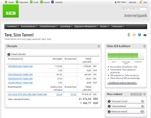This screenshot has height=118, width=151.
Task: Click the user icon beside Siim Tamm
Action: tap(116, 2)
